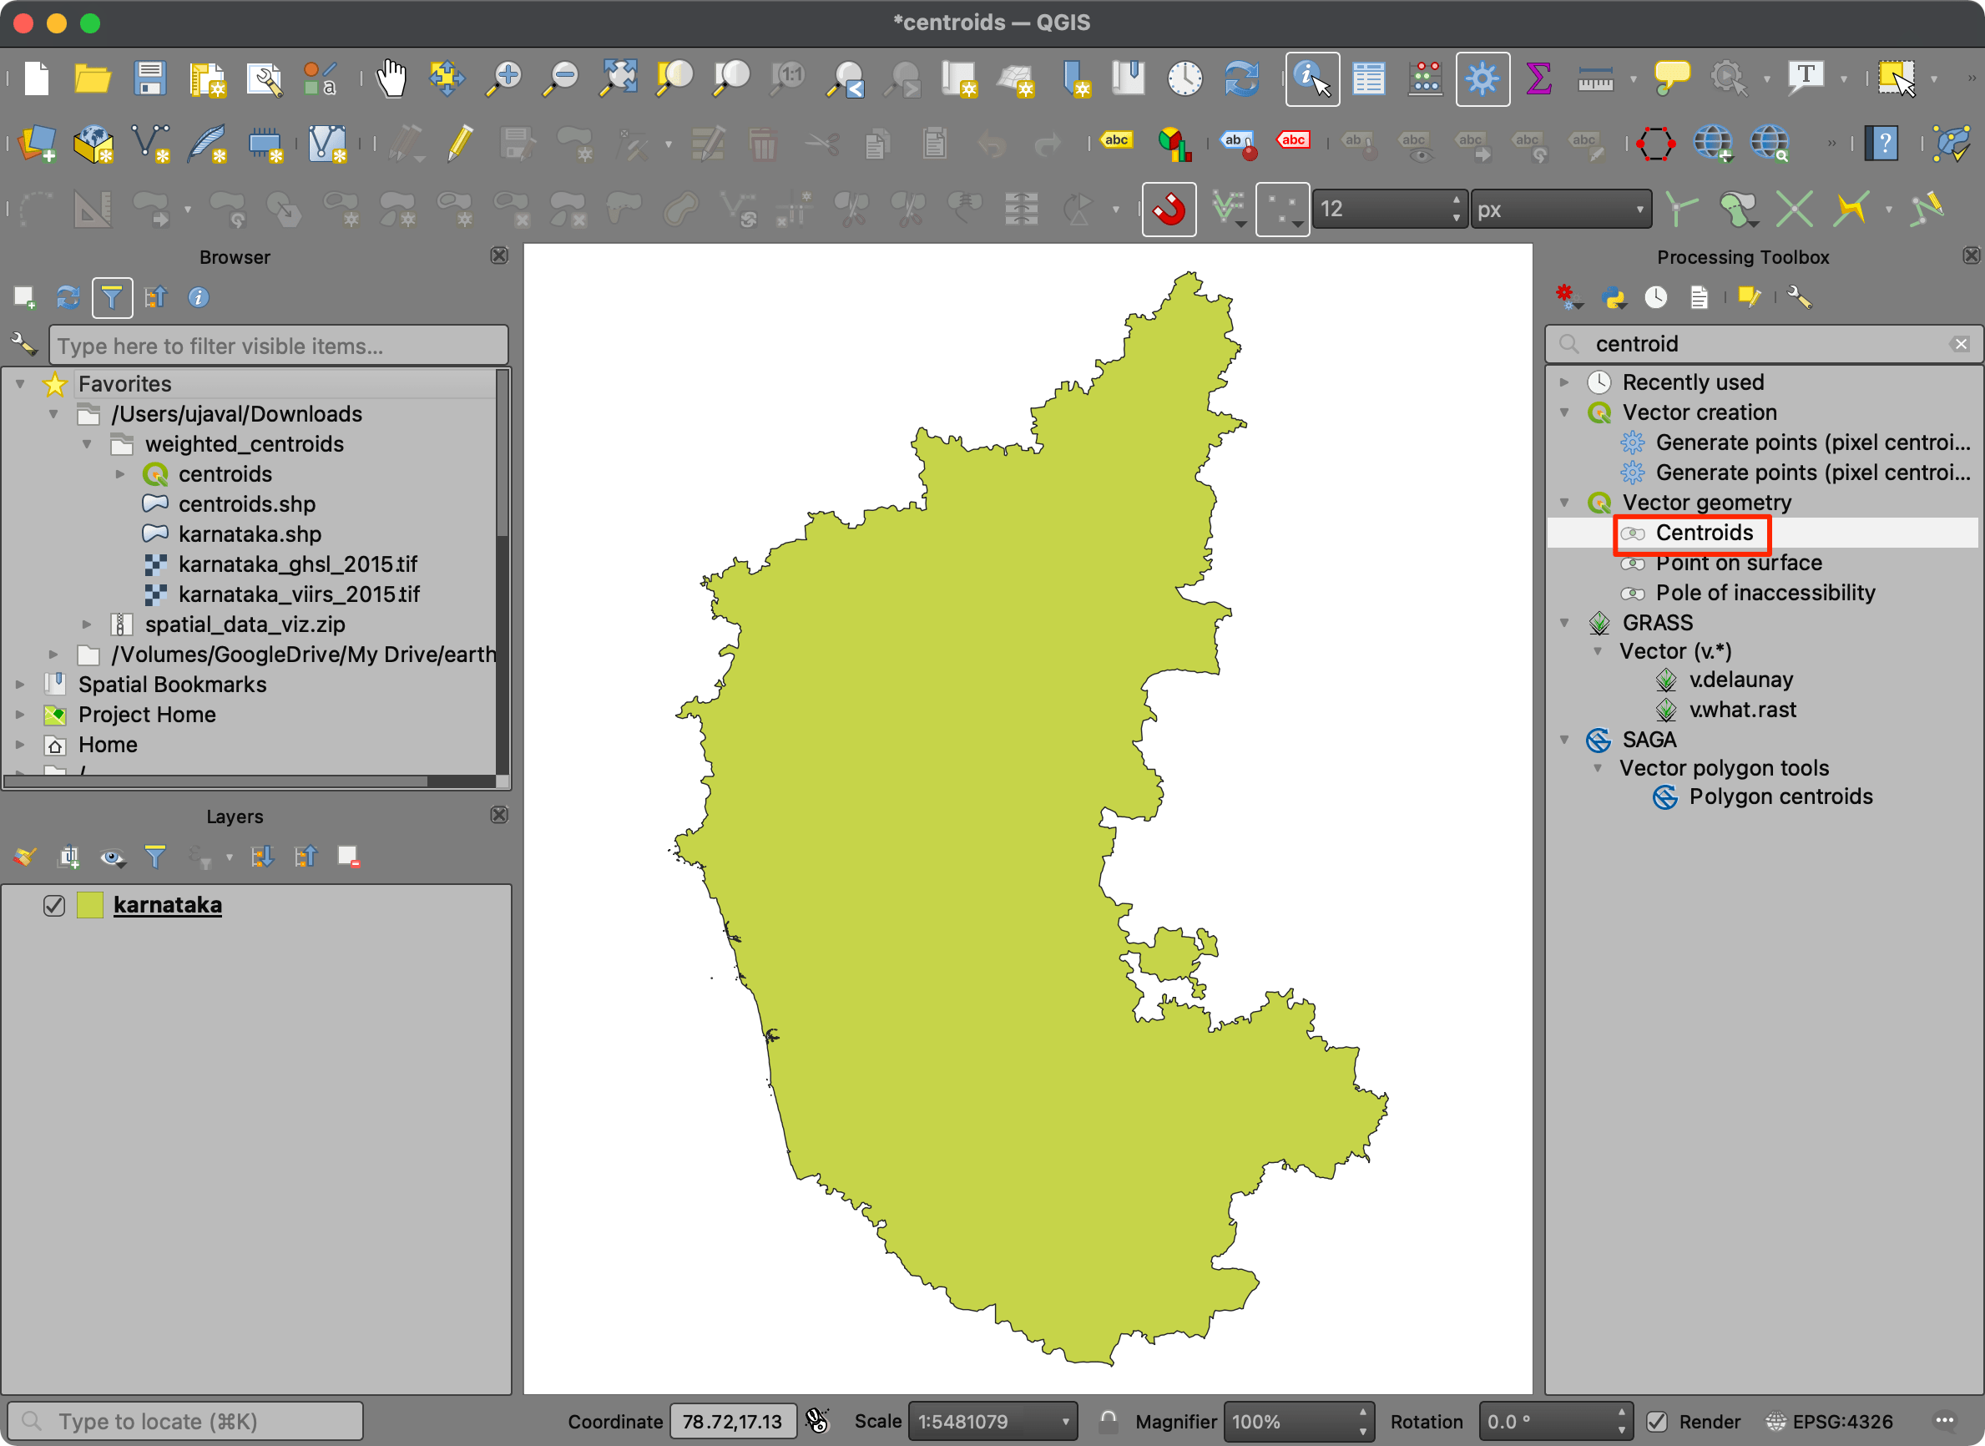
Task: Click the Filter Browser funnel icon
Action: coord(111,297)
